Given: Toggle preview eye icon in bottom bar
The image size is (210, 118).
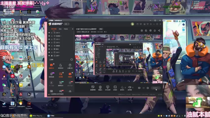Looking at the screenshot, I should pos(144,88).
